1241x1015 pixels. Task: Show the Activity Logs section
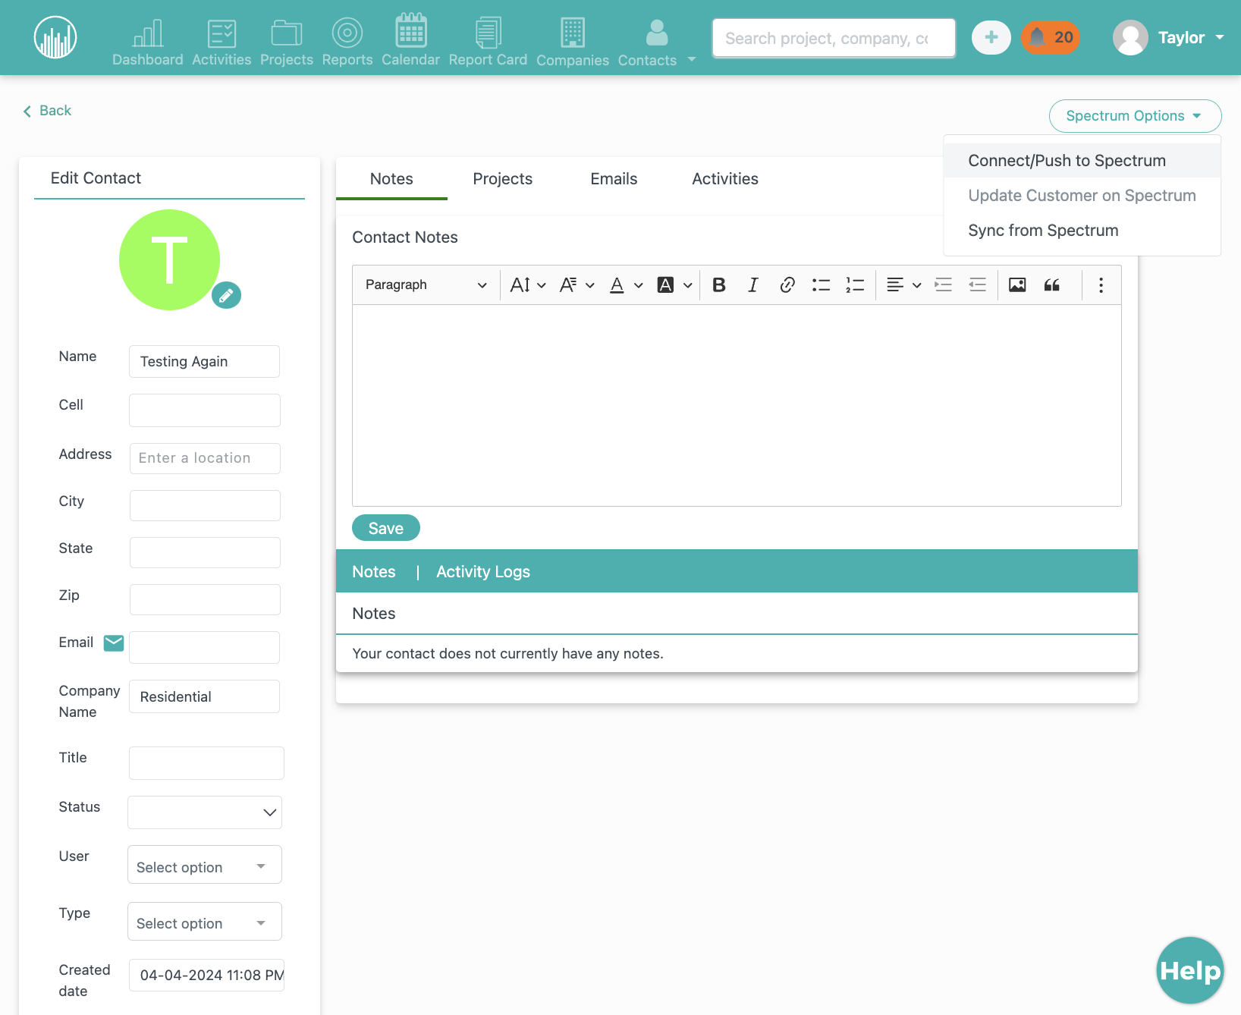point(483,572)
